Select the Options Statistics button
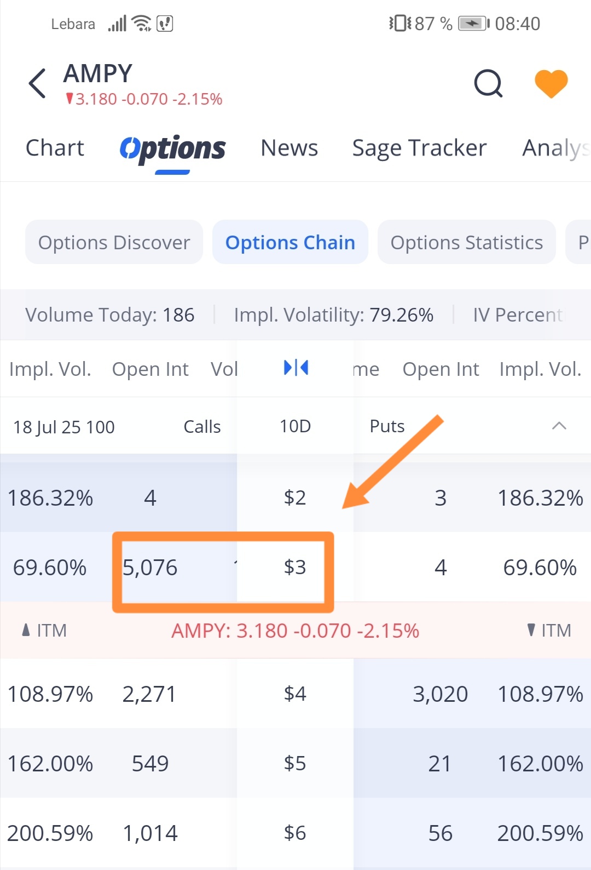This screenshot has height=870, width=591. click(466, 242)
